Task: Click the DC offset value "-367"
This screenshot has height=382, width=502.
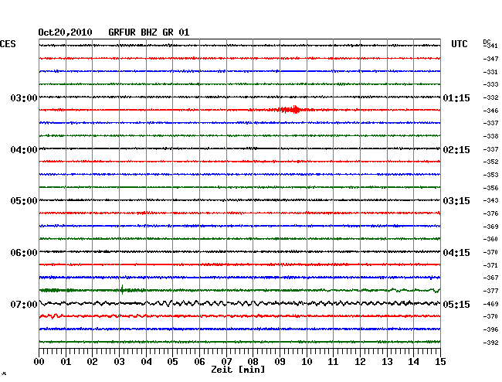Action: pyautogui.click(x=490, y=278)
